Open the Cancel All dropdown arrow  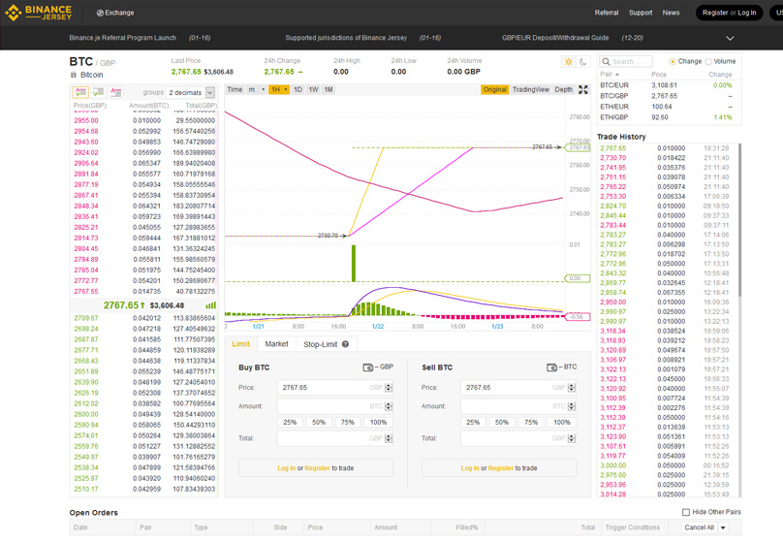[723, 527]
